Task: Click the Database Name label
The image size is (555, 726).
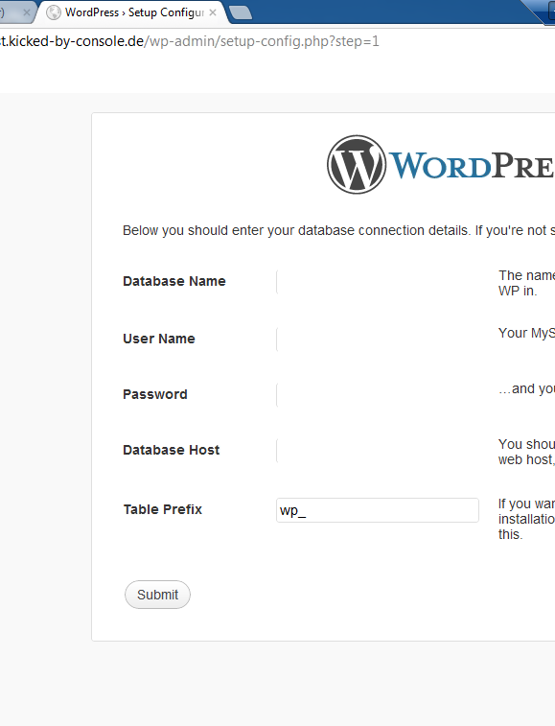Action: click(x=174, y=281)
